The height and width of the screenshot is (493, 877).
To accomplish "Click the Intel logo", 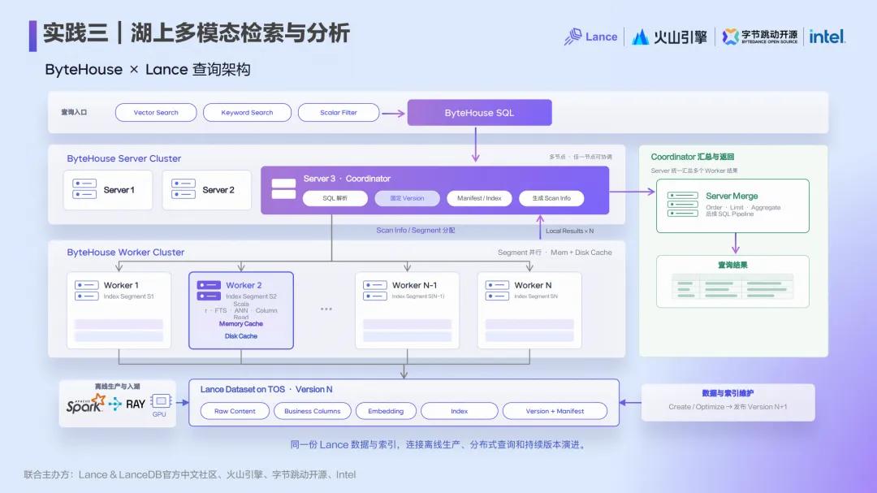I will (x=827, y=37).
